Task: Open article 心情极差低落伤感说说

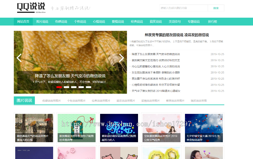Action: 156,85
